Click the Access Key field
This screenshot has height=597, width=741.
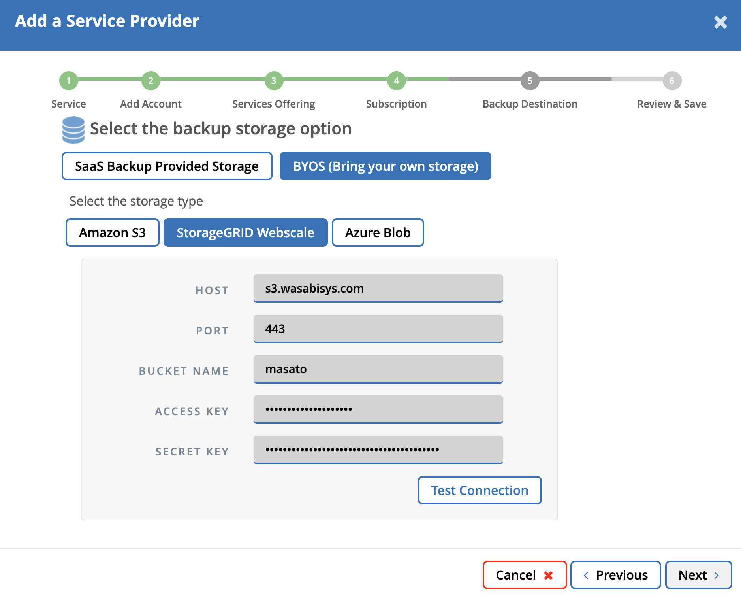378,410
